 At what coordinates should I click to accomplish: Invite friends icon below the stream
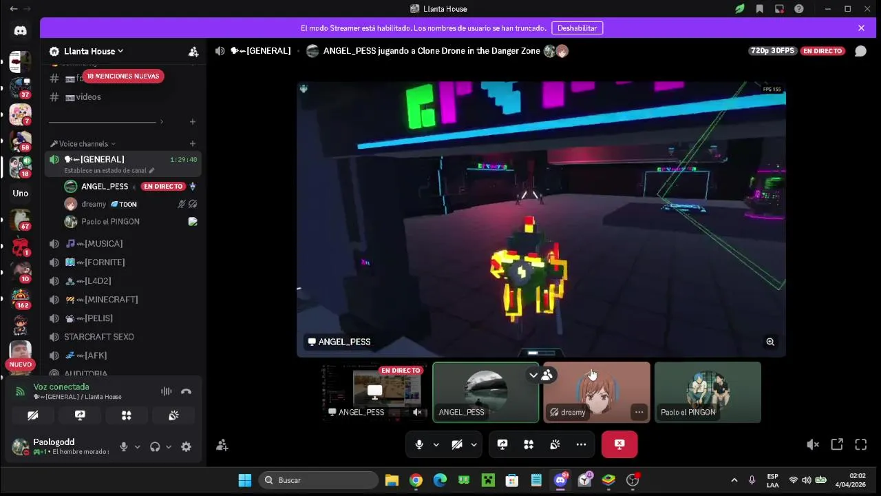(222, 445)
